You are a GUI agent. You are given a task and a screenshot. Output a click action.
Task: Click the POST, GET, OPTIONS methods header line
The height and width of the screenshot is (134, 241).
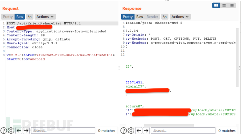[x=171, y=39]
